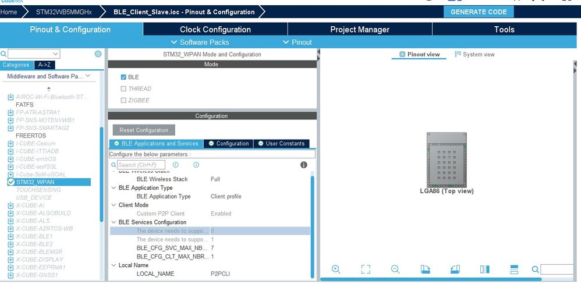
Task: Click the search icon in left panel
Action: pos(3,54)
